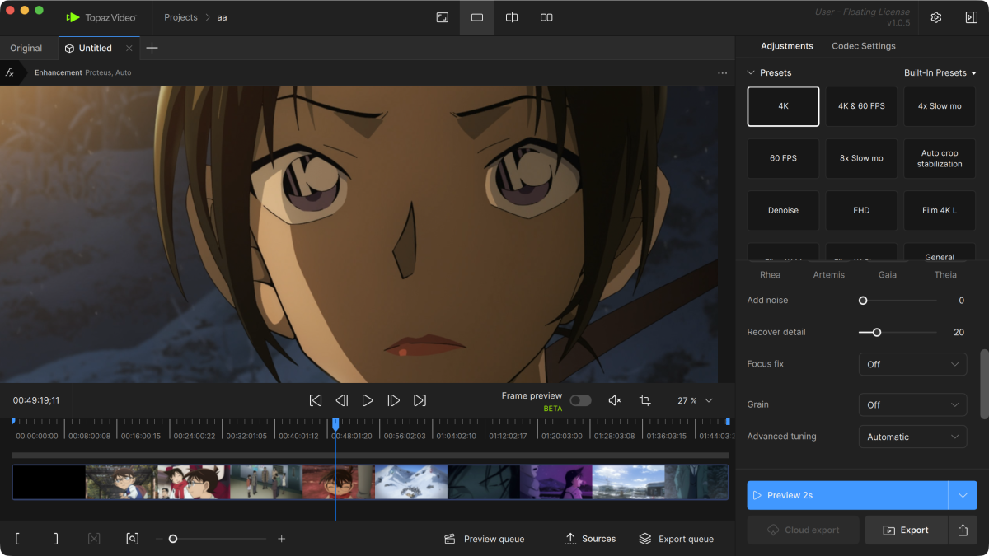Open the settings gear icon
989x556 pixels.
(x=935, y=17)
